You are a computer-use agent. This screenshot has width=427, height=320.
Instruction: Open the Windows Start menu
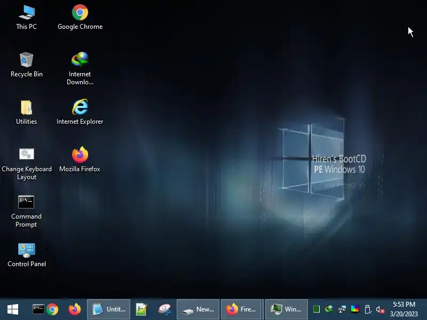point(12,309)
